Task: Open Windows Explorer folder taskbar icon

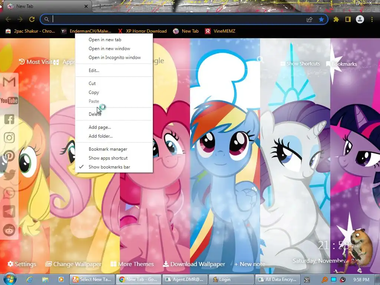Action: [45, 279]
